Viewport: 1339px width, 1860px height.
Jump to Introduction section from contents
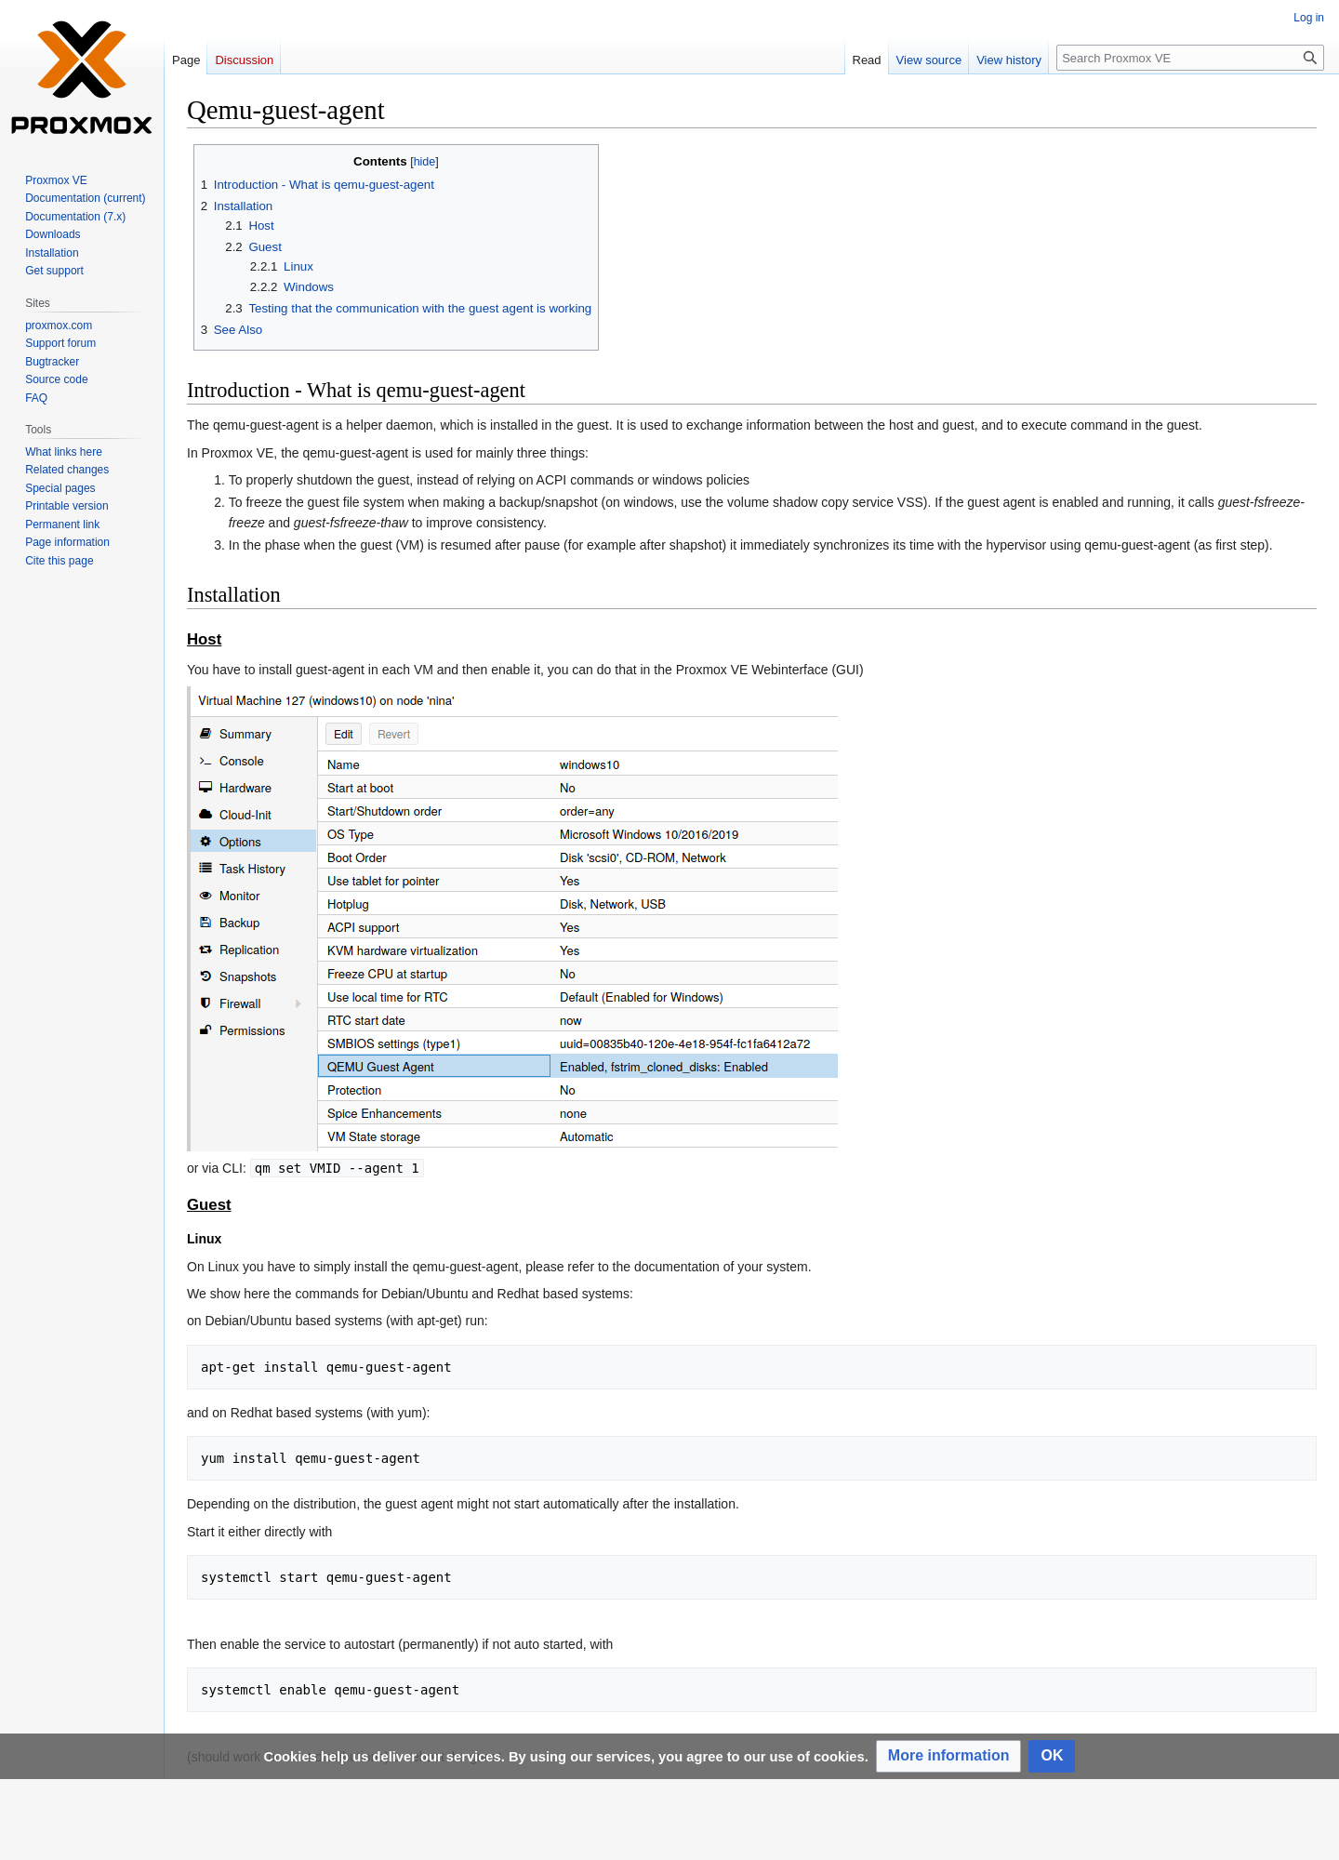[317, 185]
